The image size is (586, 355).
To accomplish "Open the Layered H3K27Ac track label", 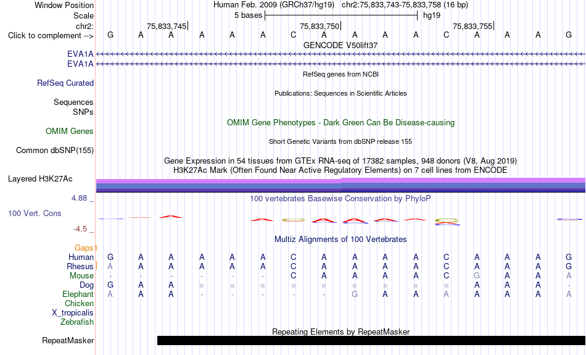I will pos(40,179).
